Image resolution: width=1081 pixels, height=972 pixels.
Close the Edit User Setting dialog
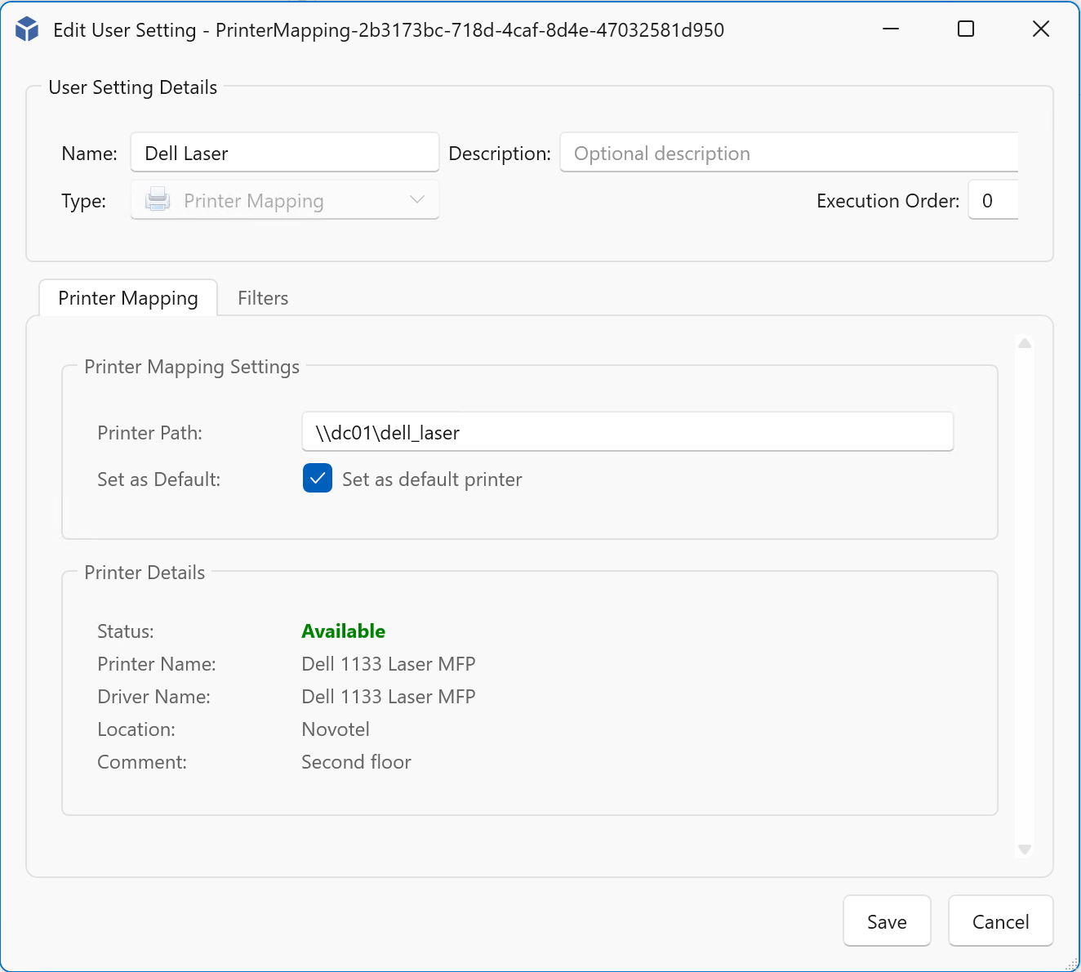click(1040, 29)
